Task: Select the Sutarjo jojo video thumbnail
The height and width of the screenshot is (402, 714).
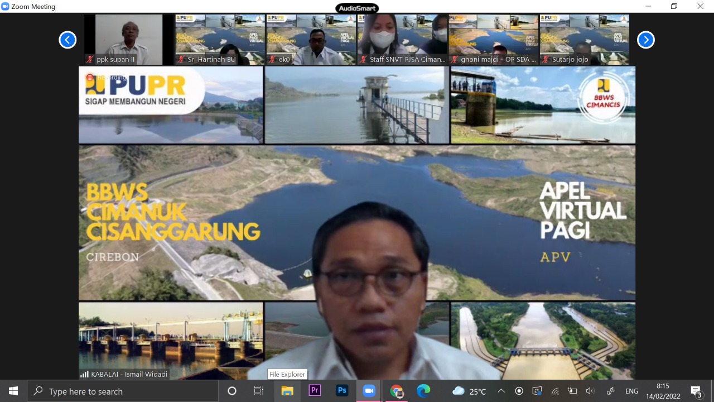Action: click(x=585, y=40)
